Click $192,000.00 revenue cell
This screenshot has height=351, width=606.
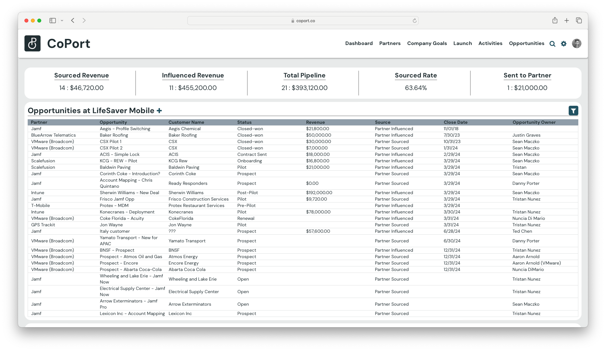pos(319,193)
